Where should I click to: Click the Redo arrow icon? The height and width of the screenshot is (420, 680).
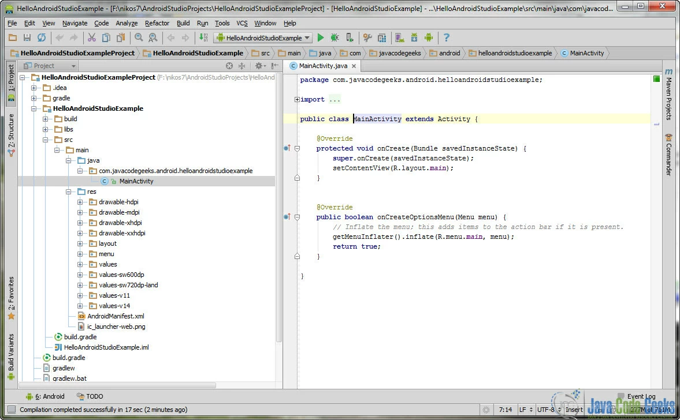(74, 37)
